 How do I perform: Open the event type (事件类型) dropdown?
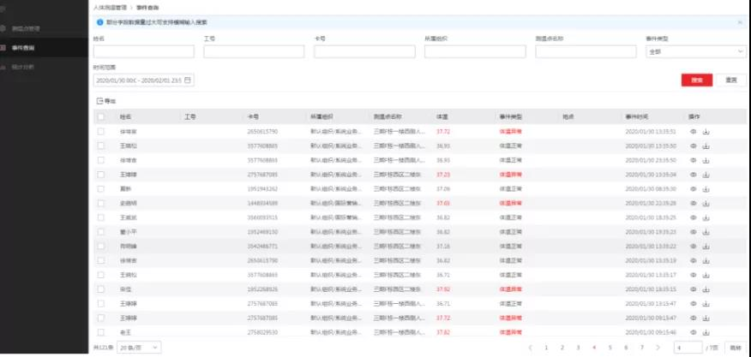click(x=695, y=51)
